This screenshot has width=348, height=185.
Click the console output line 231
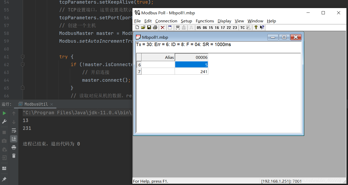27,128
